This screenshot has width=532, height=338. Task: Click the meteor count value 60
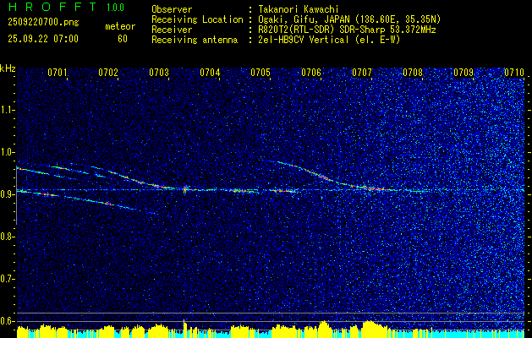[x=123, y=39]
